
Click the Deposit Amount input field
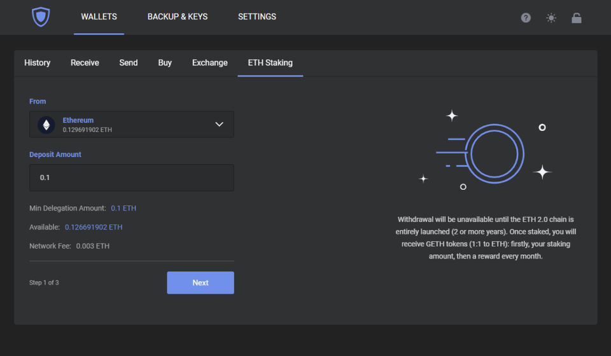point(131,178)
